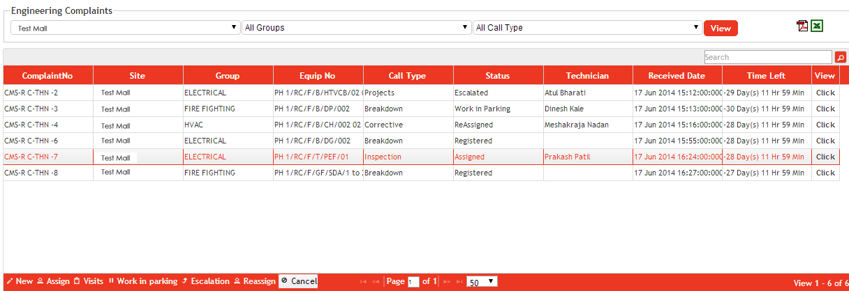Export complaints to Excel
Image resolution: width=849 pixels, height=291 pixels.
817,26
